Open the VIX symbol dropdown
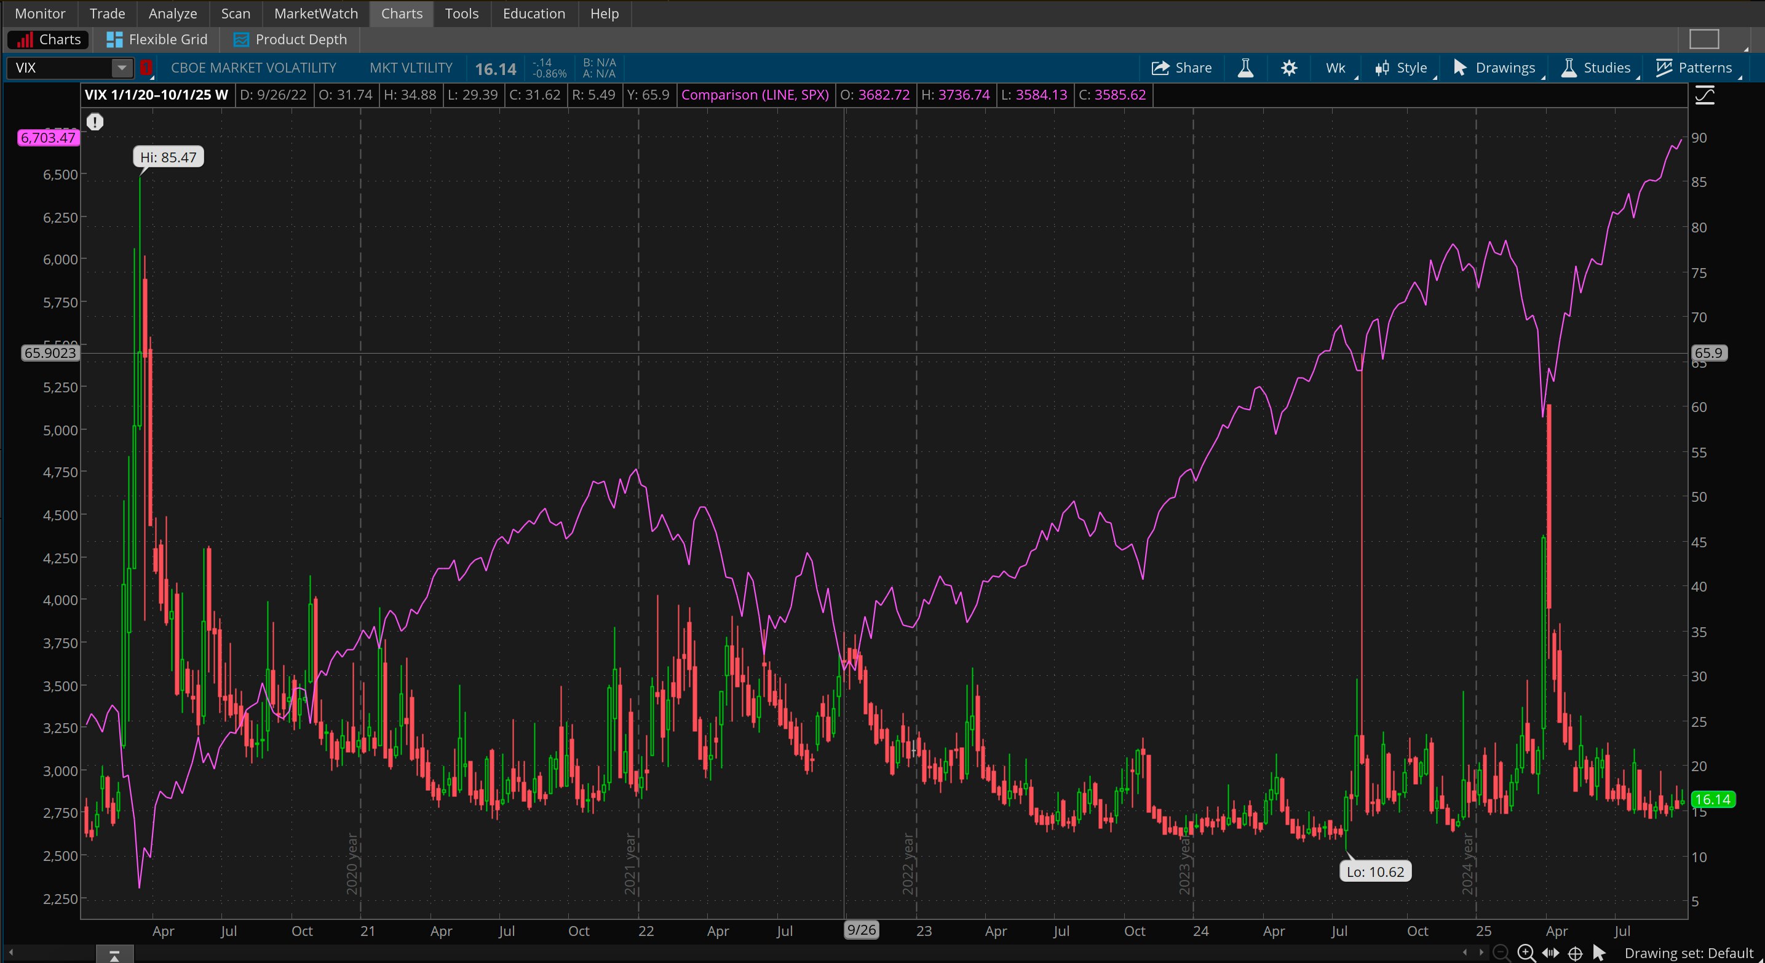The width and height of the screenshot is (1765, 963). point(121,68)
